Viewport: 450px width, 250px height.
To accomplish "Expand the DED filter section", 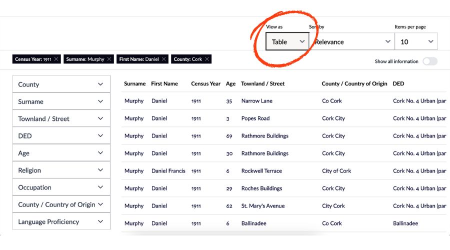I will click(x=61, y=136).
